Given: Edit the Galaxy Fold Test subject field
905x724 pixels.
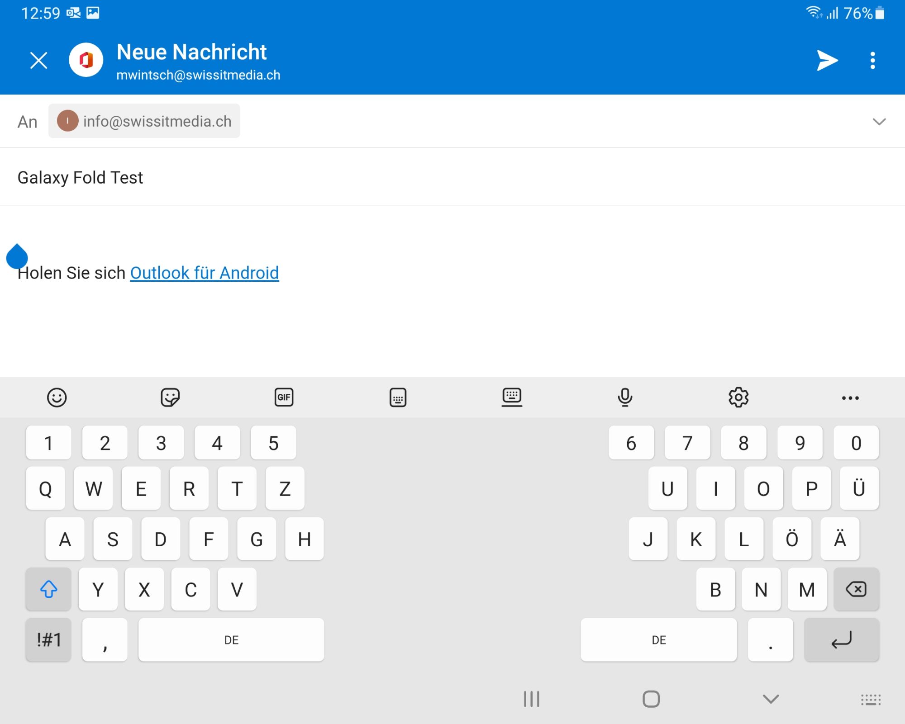Looking at the screenshot, I should [x=452, y=177].
